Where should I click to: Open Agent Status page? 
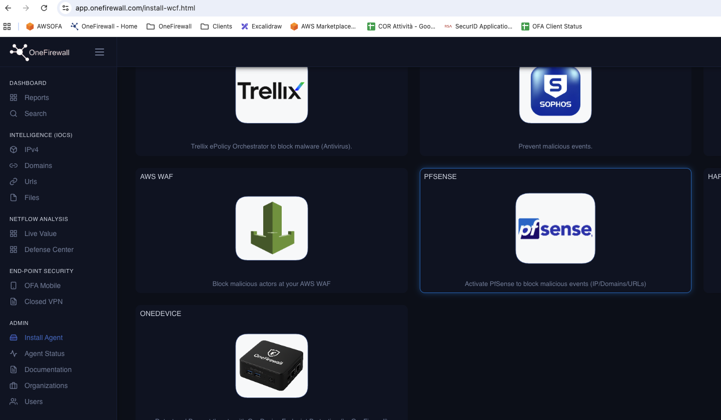tap(45, 353)
